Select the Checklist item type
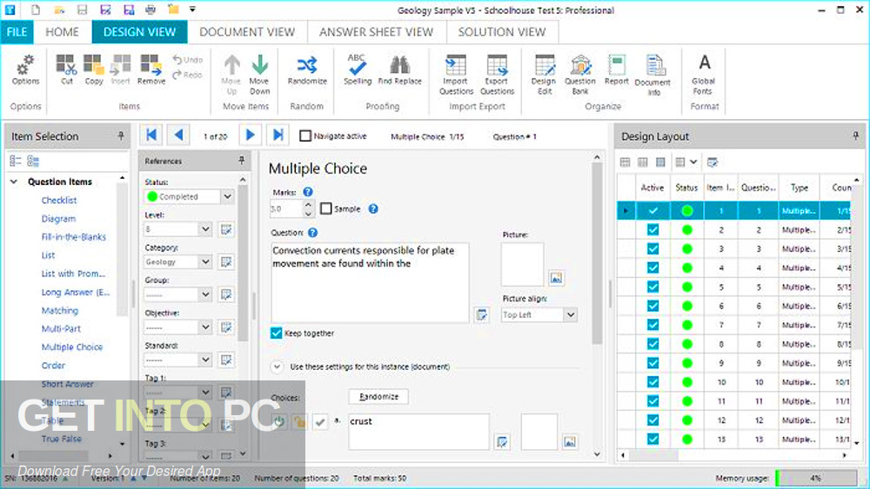Image resolution: width=870 pixels, height=489 pixels. [x=59, y=201]
